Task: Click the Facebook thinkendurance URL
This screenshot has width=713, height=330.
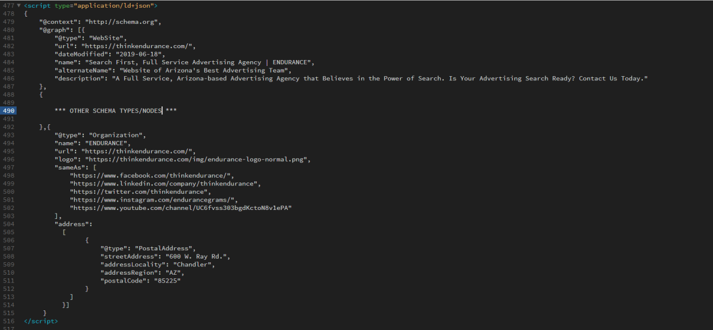Action: click(152, 175)
